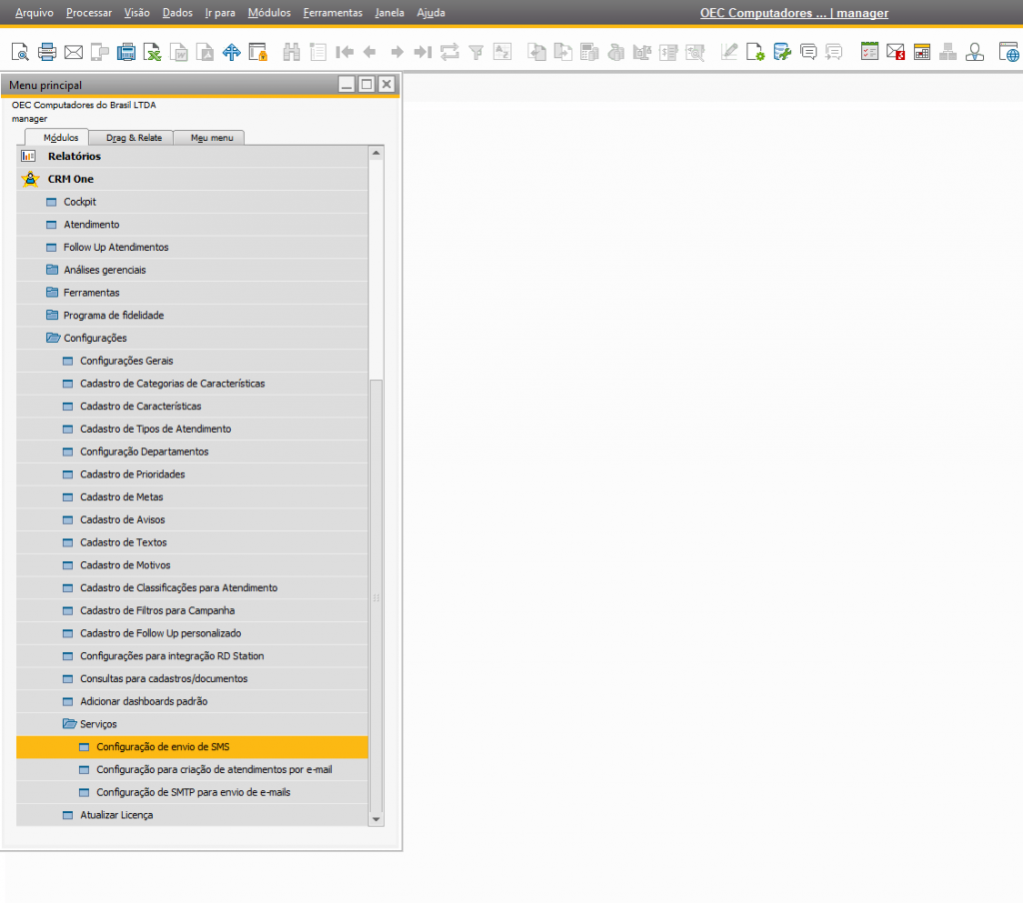Switch to the Drag & Relate tab
1023x903 pixels.
pos(131,138)
